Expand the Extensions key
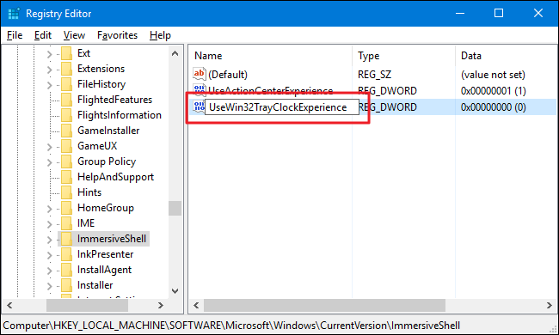 [50, 70]
